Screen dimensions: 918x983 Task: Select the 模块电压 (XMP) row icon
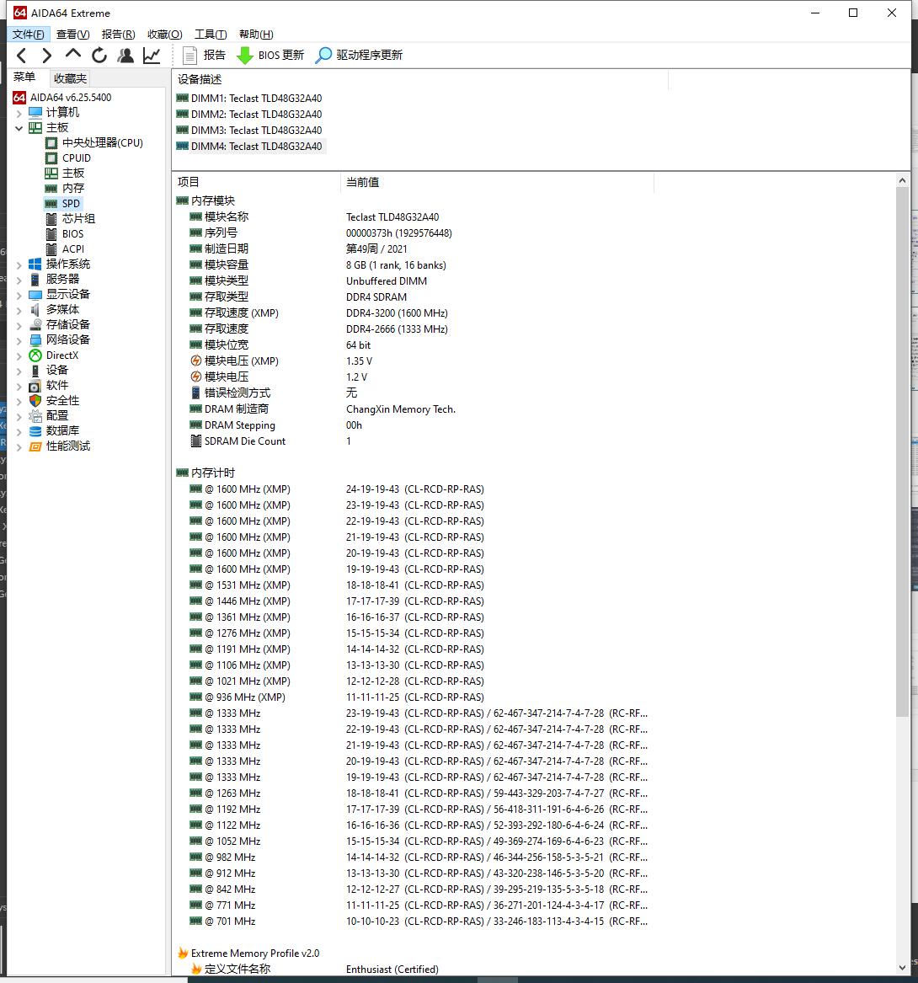(x=196, y=361)
